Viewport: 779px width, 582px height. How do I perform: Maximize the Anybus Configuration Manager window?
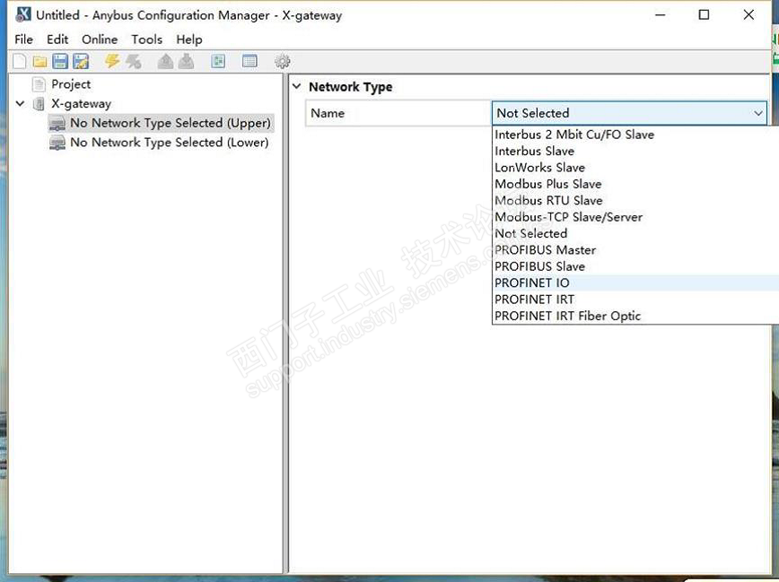tap(704, 15)
